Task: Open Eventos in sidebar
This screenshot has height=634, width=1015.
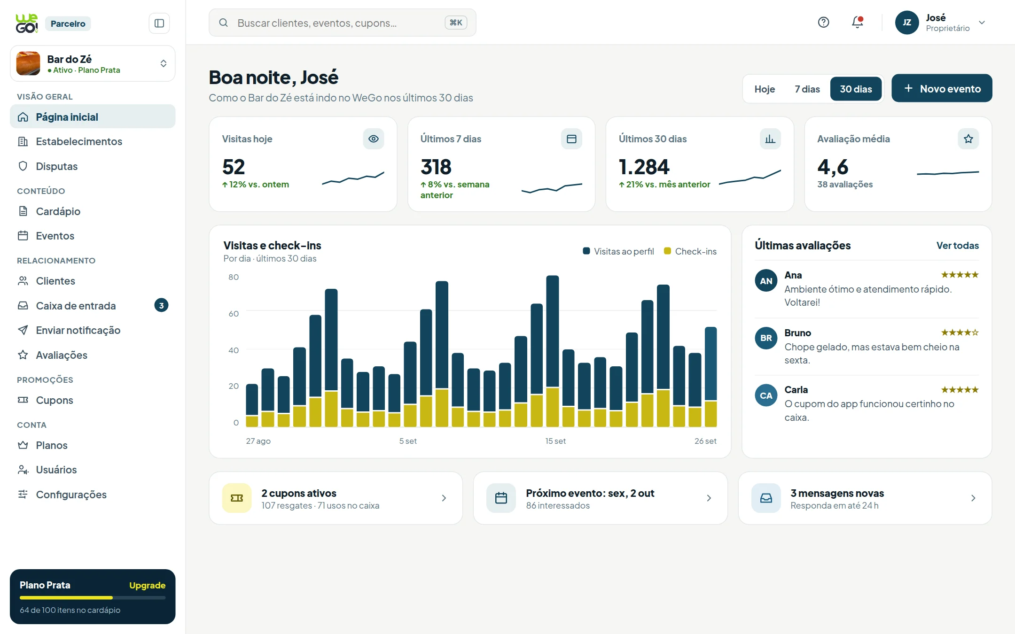Action: [93, 236]
